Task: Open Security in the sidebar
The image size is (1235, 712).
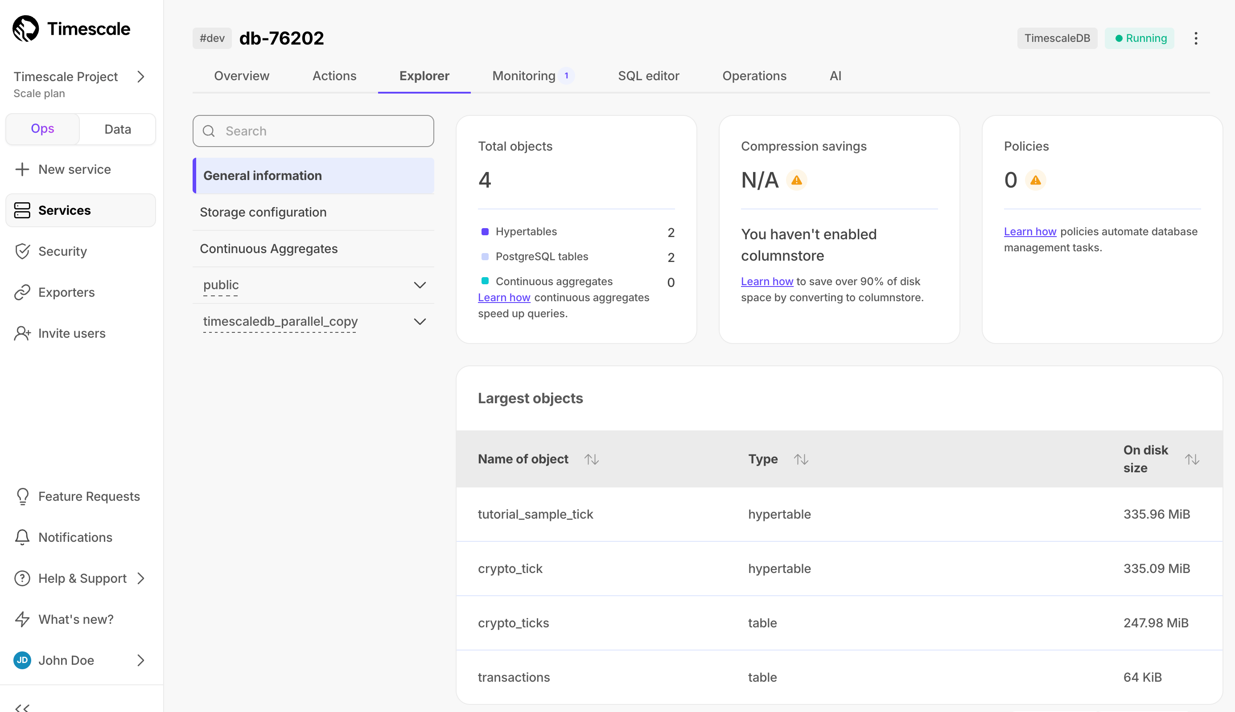Action: pos(81,251)
